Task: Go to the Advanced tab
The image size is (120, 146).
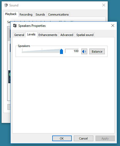Action: 67,35
